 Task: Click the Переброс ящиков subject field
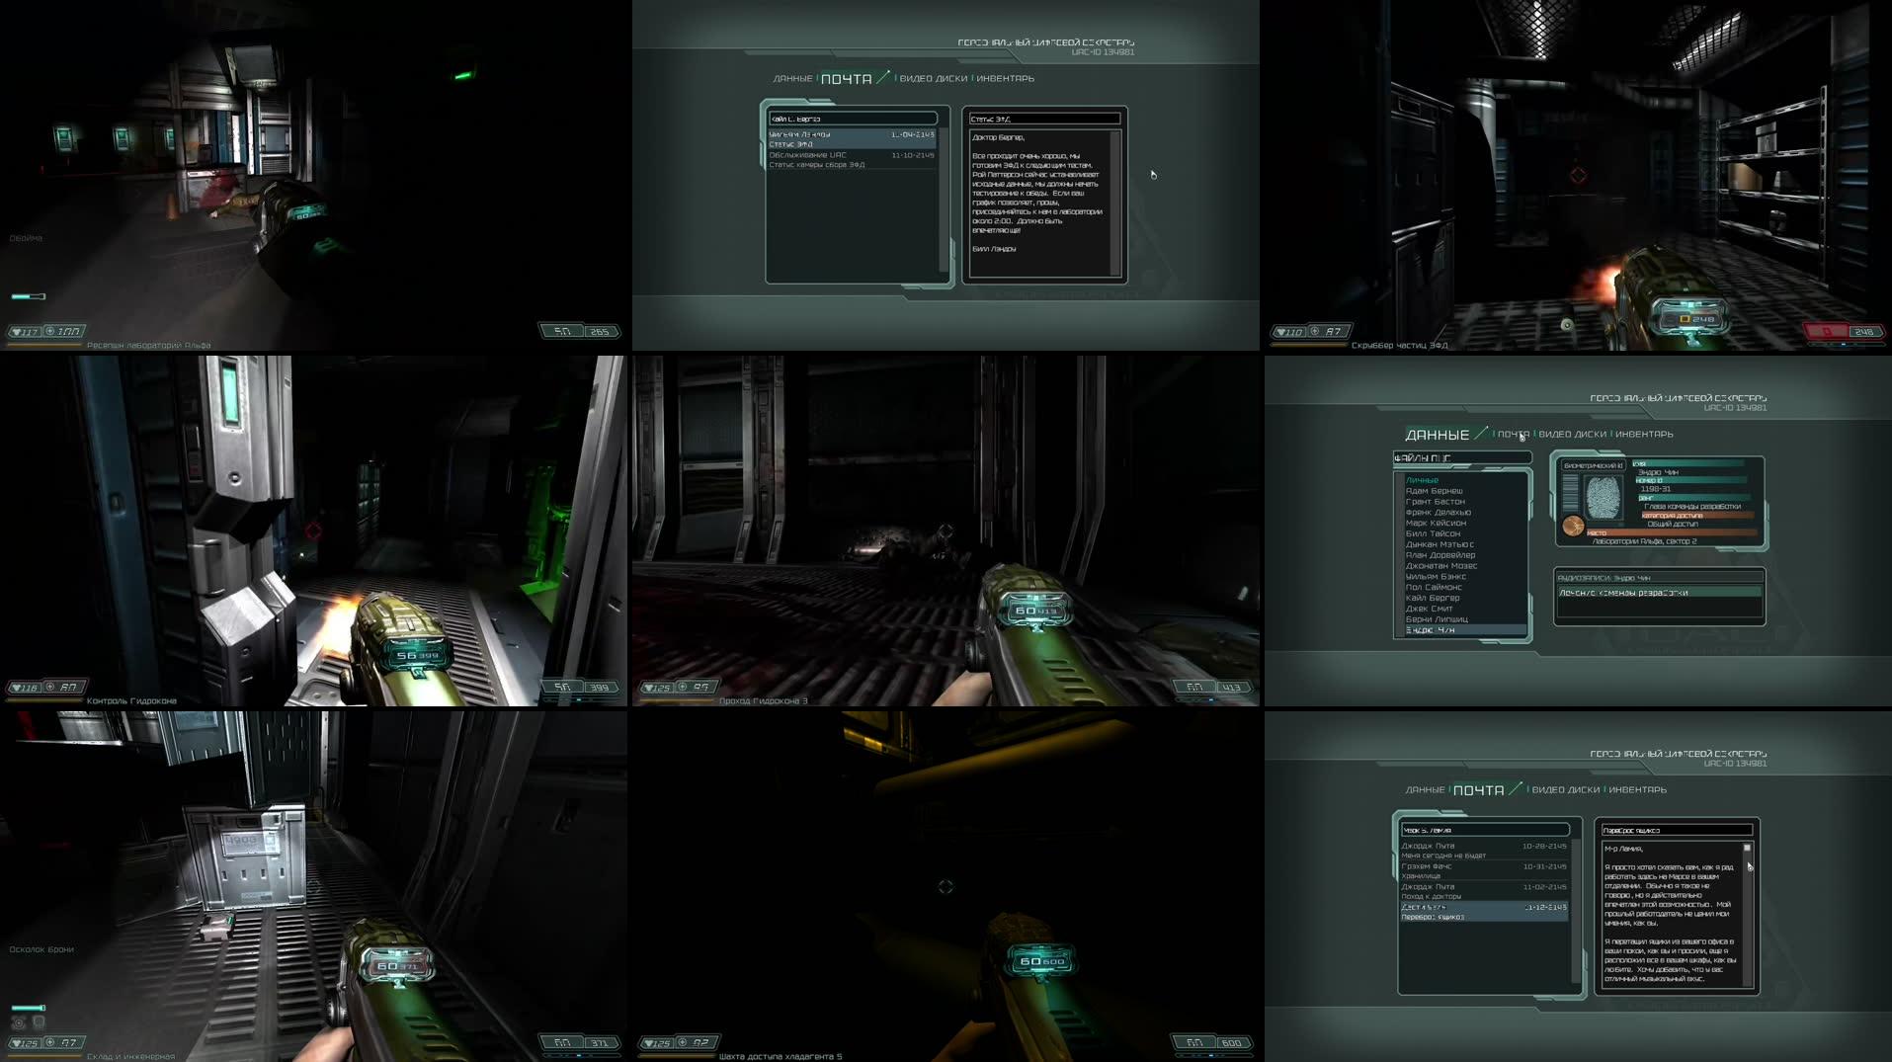tap(1677, 830)
